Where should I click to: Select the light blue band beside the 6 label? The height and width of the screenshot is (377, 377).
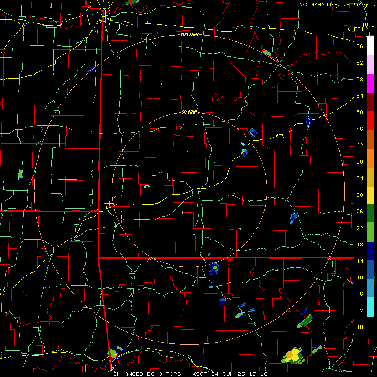click(370, 288)
